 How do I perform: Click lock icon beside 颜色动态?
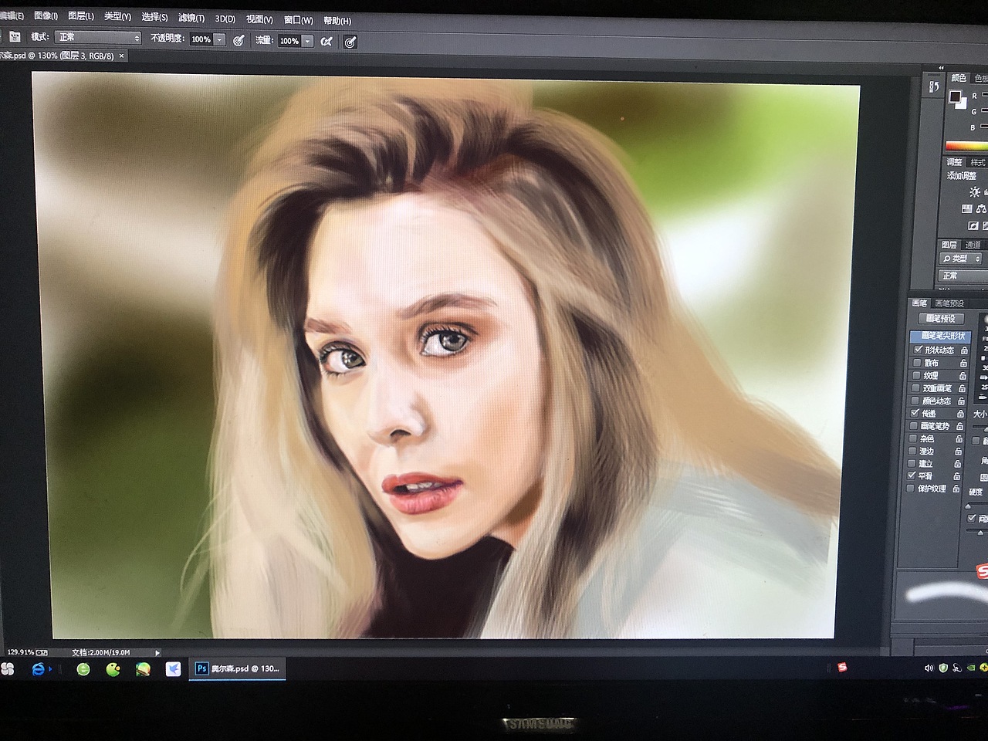pos(961,401)
